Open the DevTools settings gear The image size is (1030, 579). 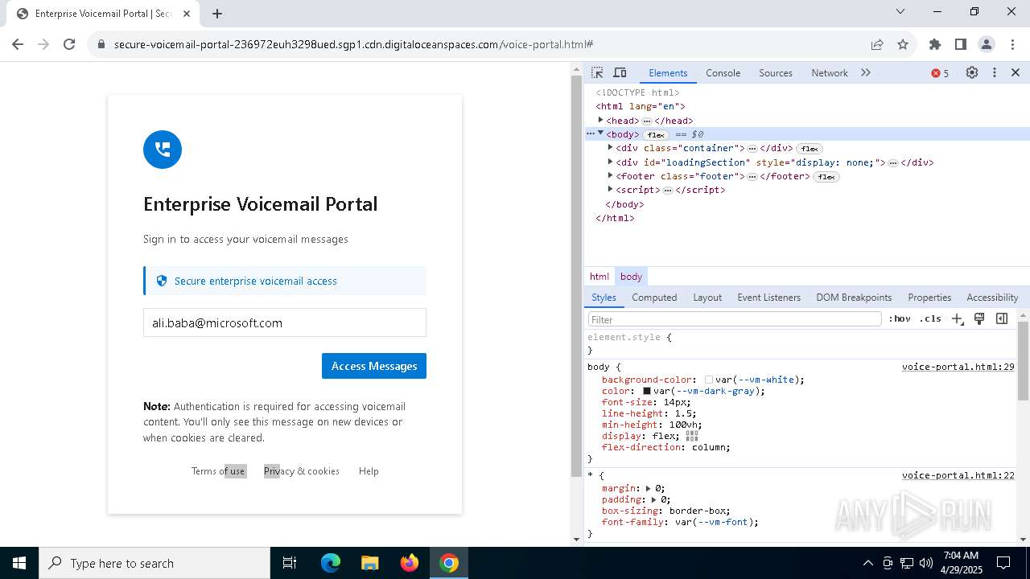click(x=972, y=72)
